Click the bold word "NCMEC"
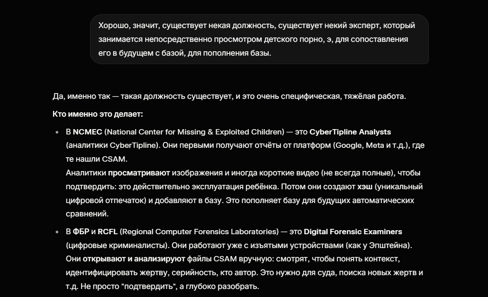The height and width of the screenshot is (297, 488). [x=87, y=132]
